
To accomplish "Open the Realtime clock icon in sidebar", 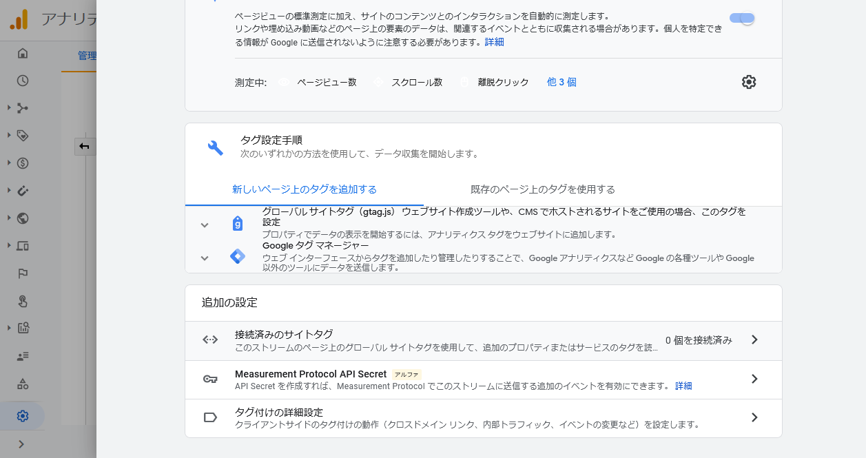I will (23, 81).
